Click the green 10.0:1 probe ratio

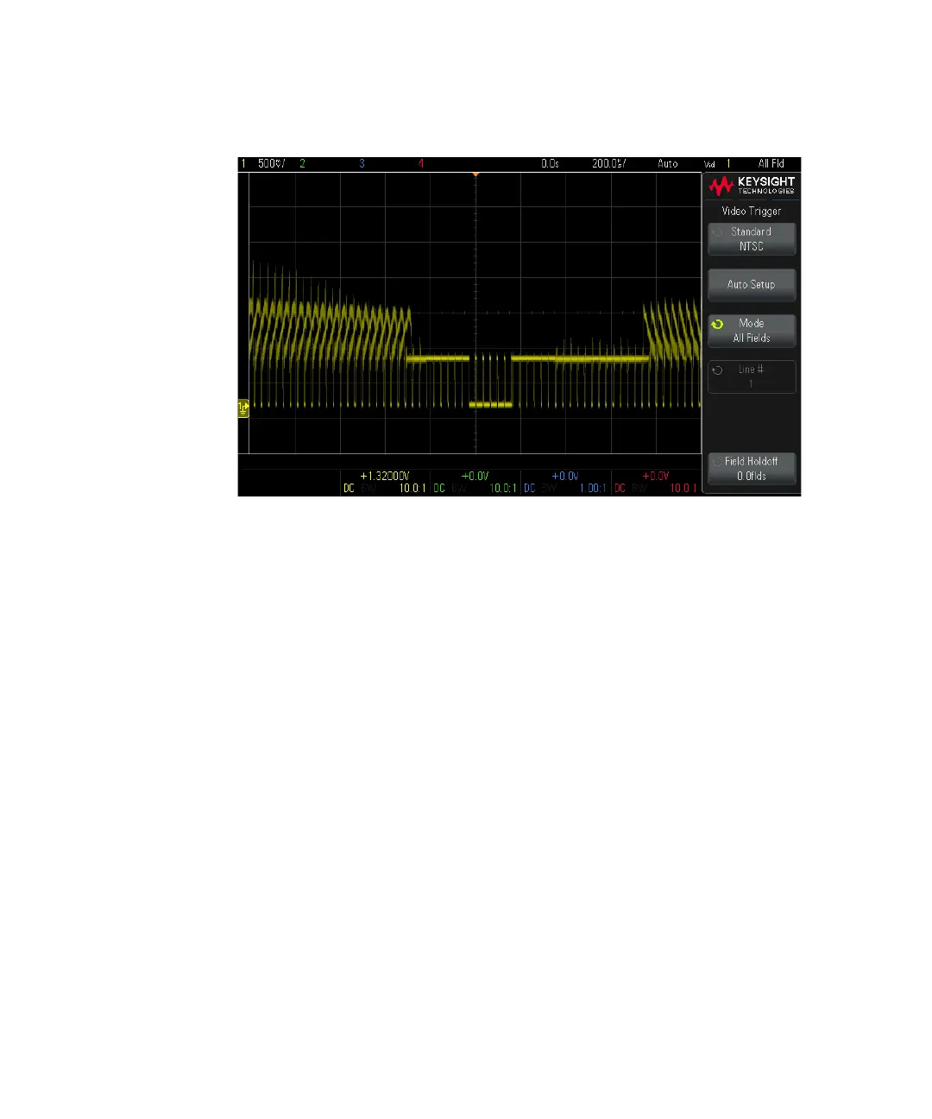[503, 488]
